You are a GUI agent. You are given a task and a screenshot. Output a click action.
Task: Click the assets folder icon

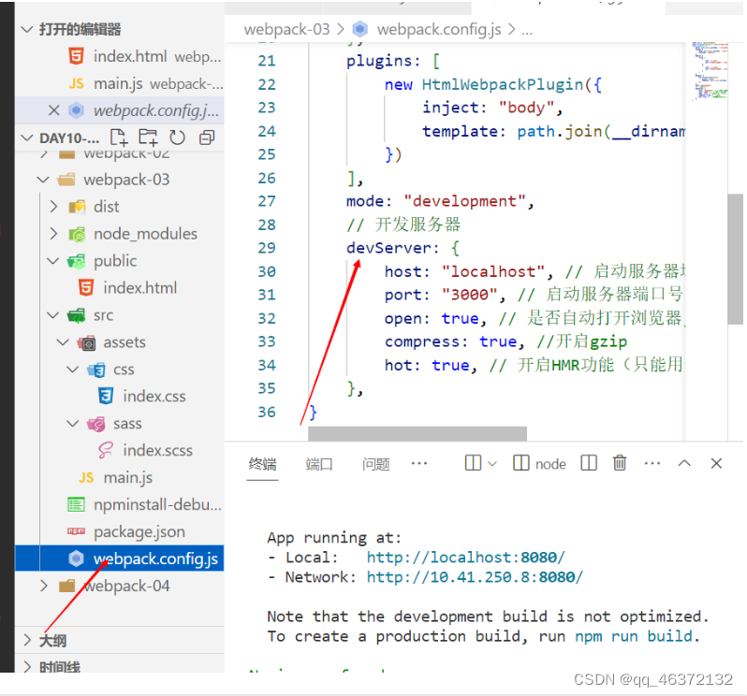[87, 342]
